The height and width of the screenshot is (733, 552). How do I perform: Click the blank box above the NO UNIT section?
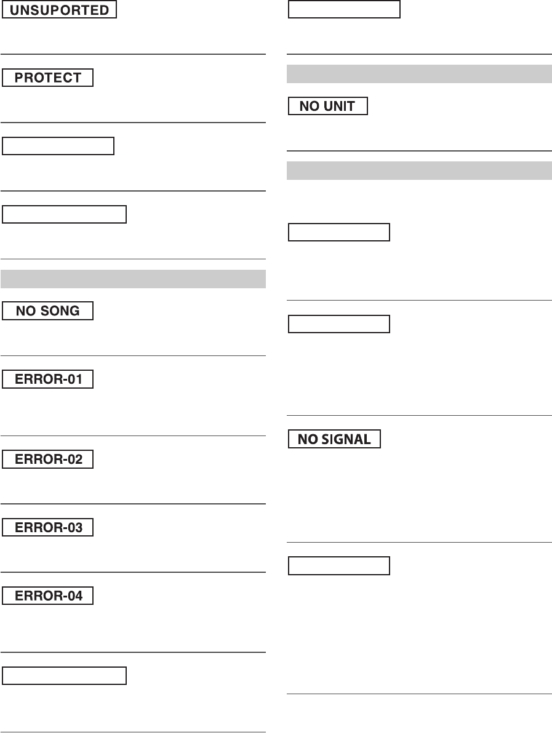[345, 10]
